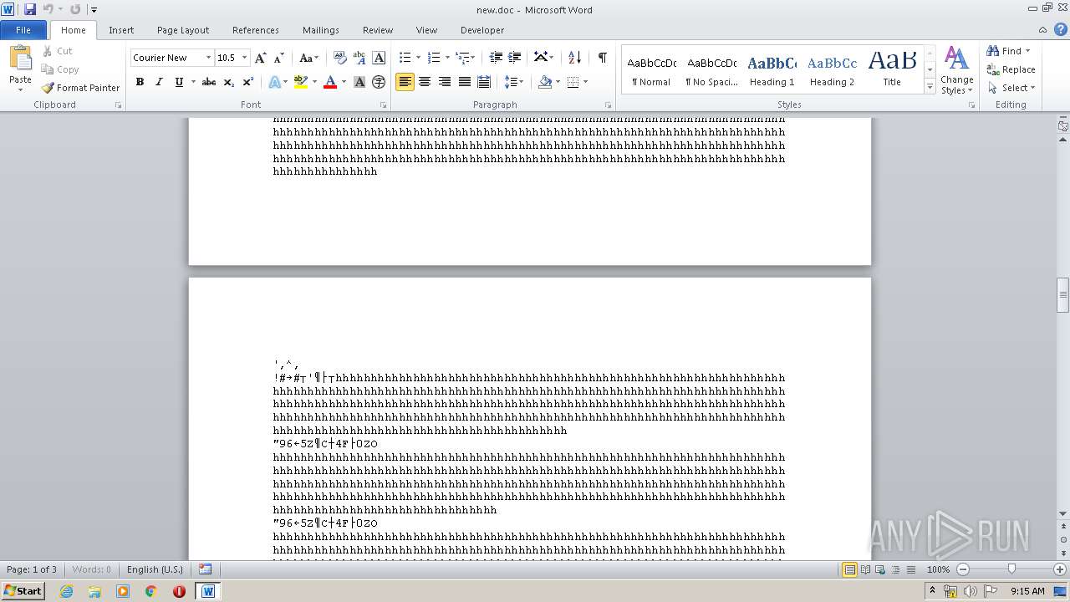Open Font dialog launcher
Image resolution: width=1070 pixels, height=602 pixels.
384,105
